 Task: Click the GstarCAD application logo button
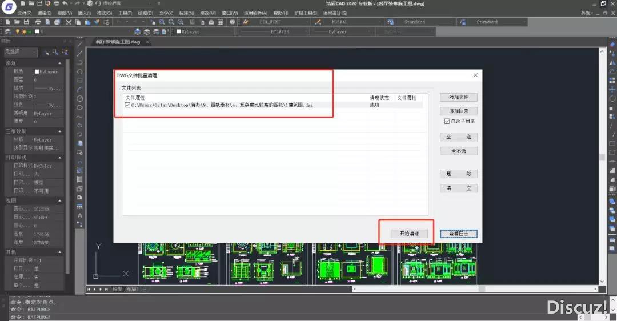[9, 7]
